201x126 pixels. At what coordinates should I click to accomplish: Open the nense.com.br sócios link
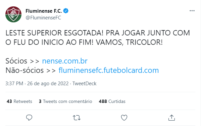click(x=65, y=61)
